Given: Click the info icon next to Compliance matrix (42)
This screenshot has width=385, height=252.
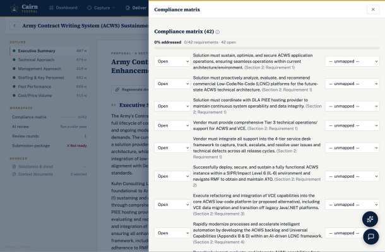Looking at the screenshot, I should pyautogui.click(x=218, y=32).
